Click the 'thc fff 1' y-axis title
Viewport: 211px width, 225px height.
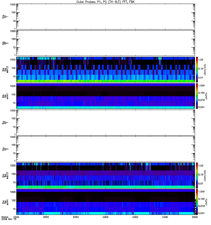coord(5,123)
